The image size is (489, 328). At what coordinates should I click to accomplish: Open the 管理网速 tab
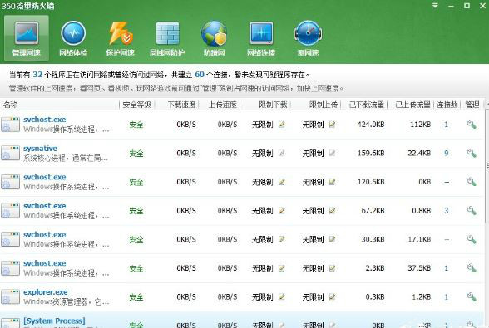coord(27,37)
